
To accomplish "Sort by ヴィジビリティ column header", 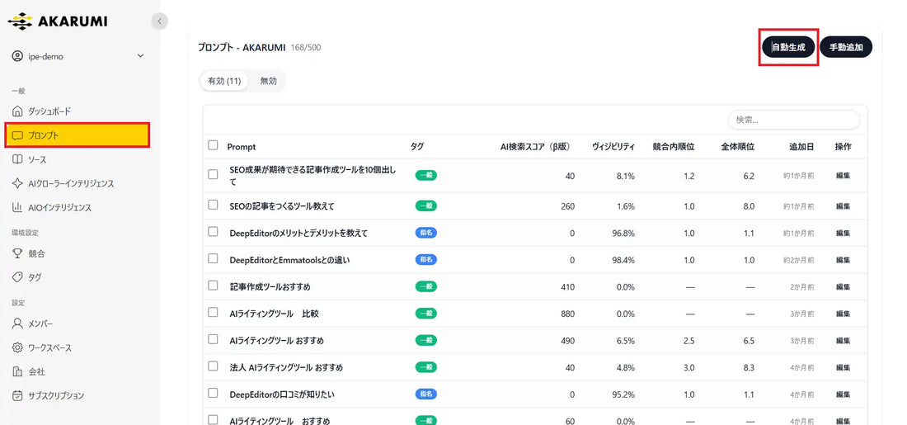I will (613, 147).
